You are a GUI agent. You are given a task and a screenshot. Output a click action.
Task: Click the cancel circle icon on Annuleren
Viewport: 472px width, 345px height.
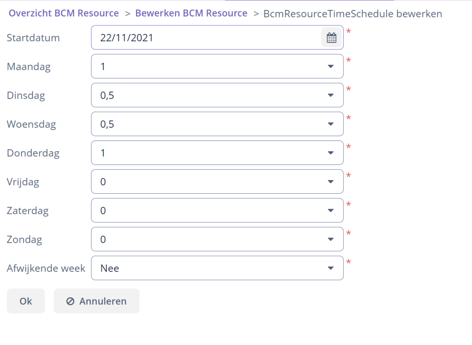point(71,301)
